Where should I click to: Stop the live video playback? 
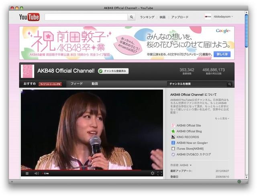(27, 173)
